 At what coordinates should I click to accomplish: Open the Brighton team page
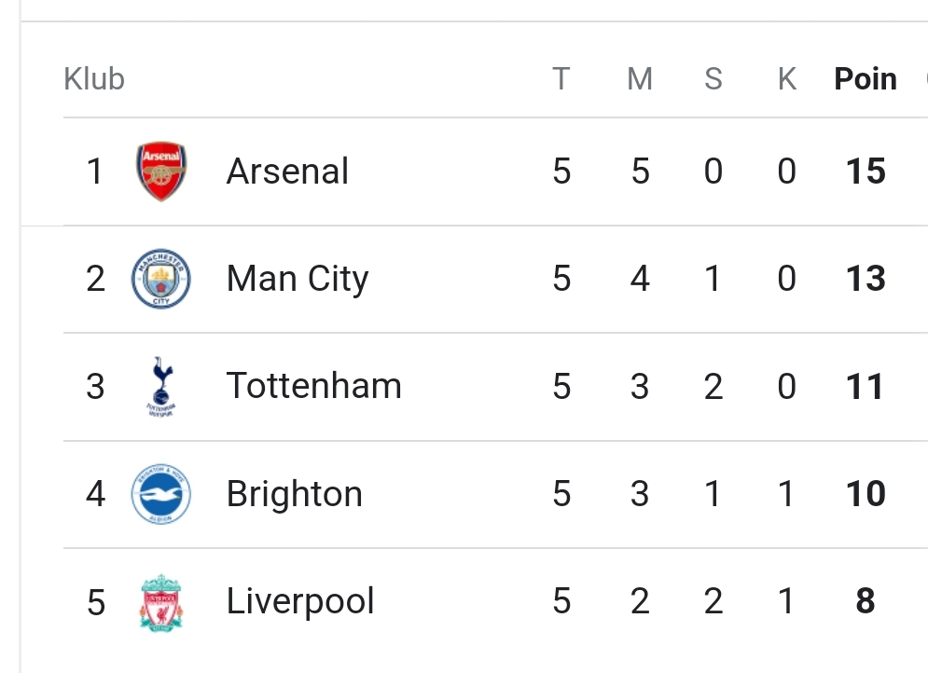click(x=294, y=494)
